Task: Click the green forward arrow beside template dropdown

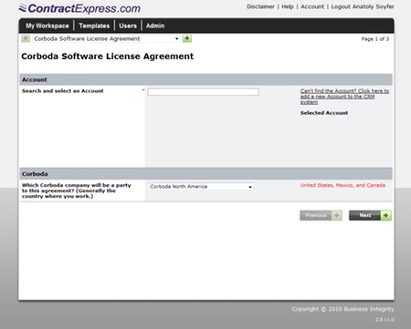Action: point(187,38)
